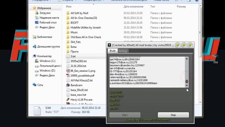The image size is (225, 127).
Task: Click the BSOFT folder icon
Action: coord(68,23)
